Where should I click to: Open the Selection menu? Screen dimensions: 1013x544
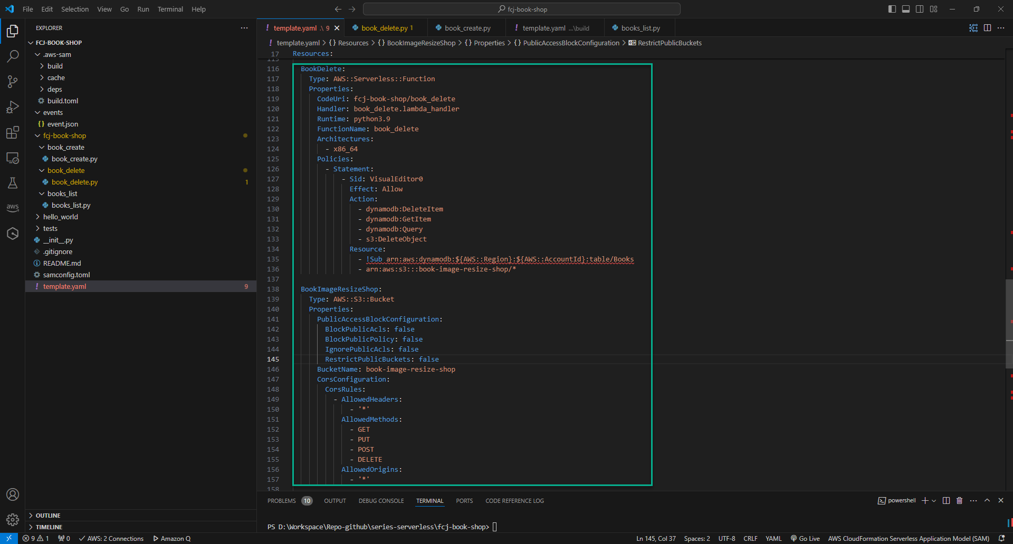coord(75,9)
